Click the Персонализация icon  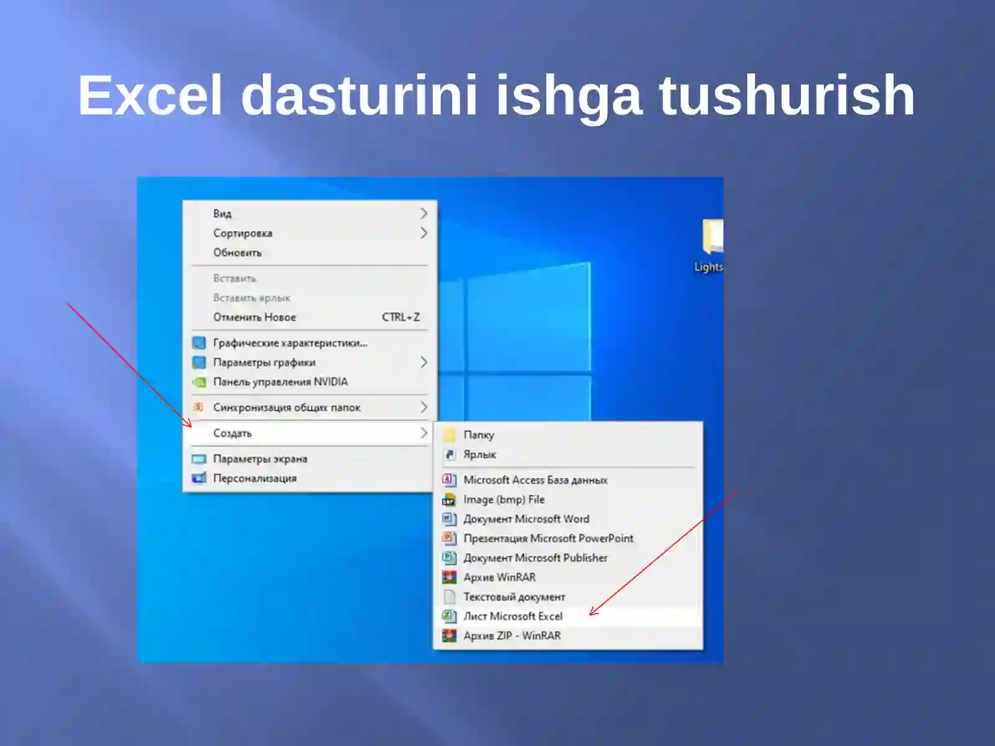pos(198,478)
